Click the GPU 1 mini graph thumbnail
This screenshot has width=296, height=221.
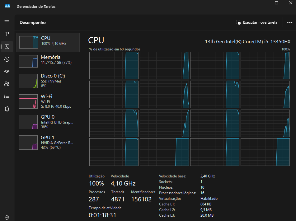[28, 143]
